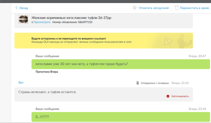Click the first Ваше сообщение label
This screenshot has height=123, width=211.
click(x=47, y=56)
